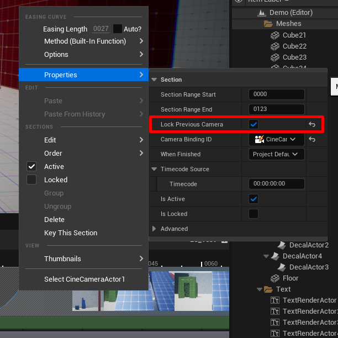Select Cube22 in the outliner

pyautogui.click(x=294, y=46)
